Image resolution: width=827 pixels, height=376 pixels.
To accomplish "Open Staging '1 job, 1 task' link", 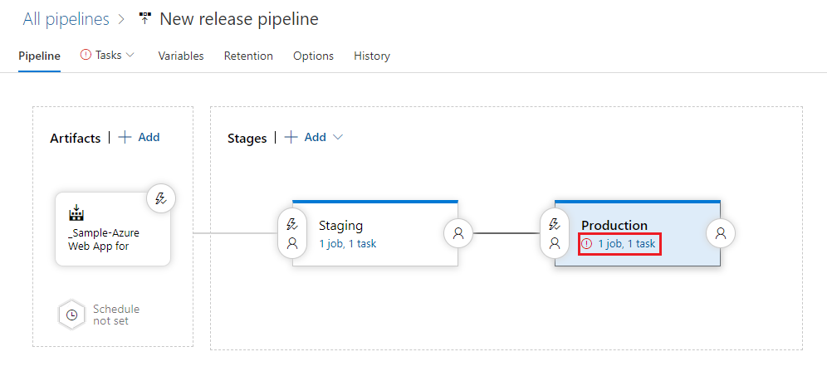I will click(347, 243).
